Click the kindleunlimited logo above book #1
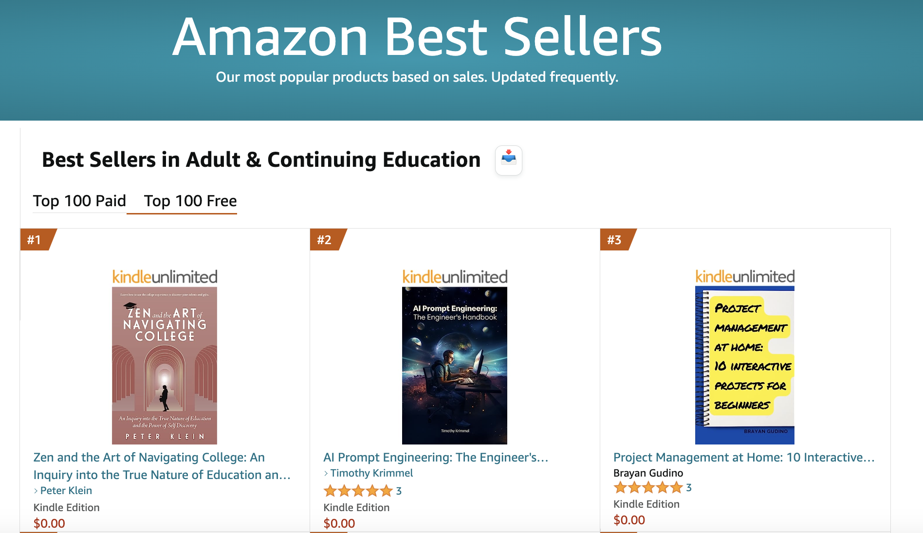The width and height of the screenshot is (923, 533). pos(165,277)
